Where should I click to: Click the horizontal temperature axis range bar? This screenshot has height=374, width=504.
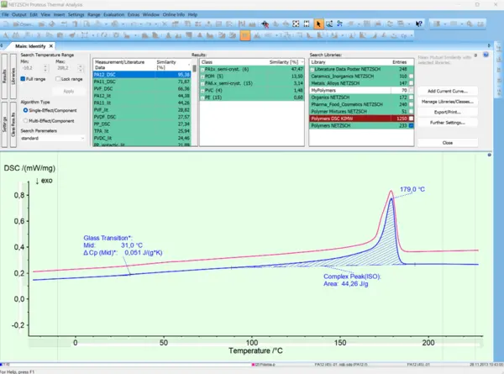pyautogui.click(x=255, y=345)
